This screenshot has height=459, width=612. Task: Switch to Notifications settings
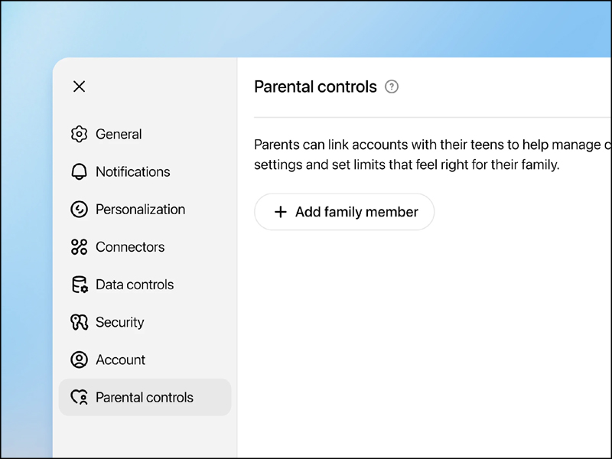click(x=133, y=171)
